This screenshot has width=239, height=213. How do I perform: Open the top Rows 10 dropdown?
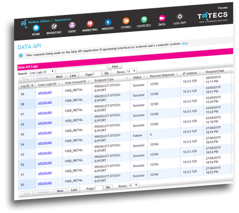click(131, 71)
